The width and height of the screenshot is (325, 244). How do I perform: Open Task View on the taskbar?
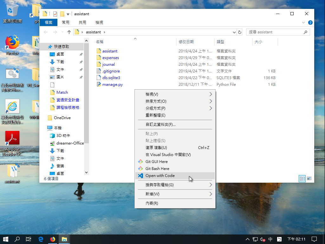(29, 239)
